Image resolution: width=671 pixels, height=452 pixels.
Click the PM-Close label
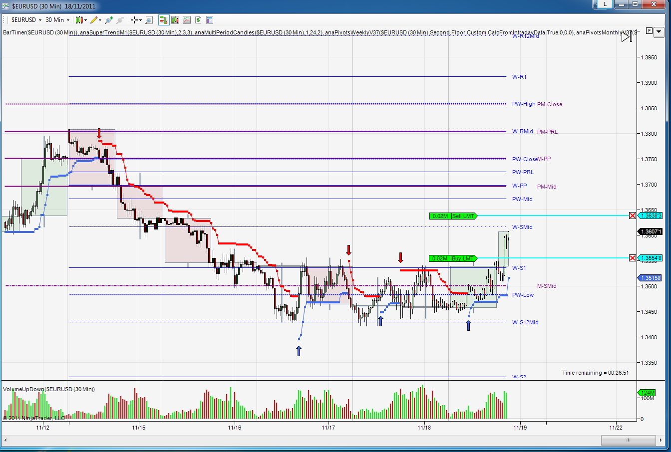(550, 104)
